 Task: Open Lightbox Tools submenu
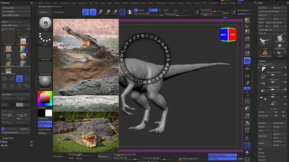(x=272, y=30)
